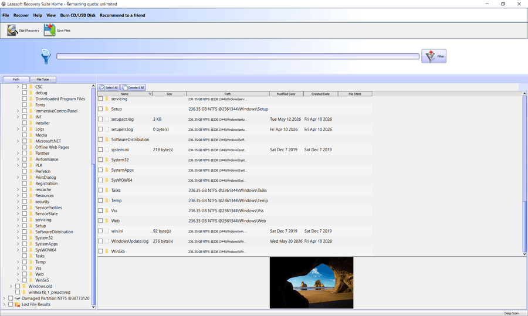Tick the debug folder checkbox in tree
This screenshot has width=528, height=316.
25,93
